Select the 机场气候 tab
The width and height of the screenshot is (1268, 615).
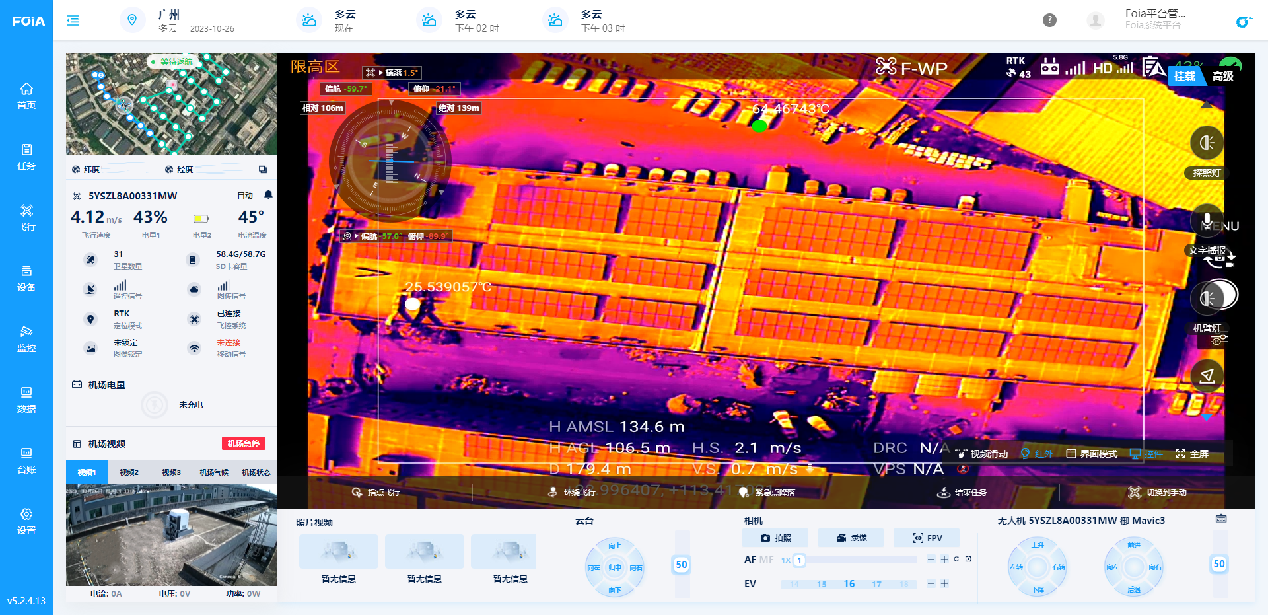coord(214,472)
